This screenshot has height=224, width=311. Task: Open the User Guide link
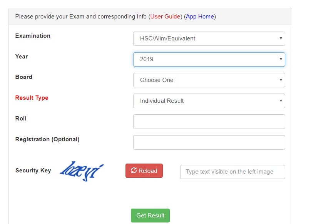165,17
